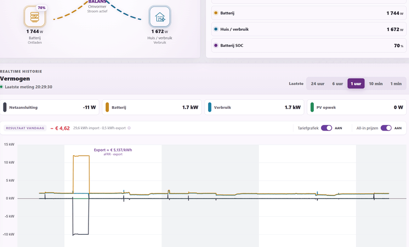The image size is (409, 247).
Task: Click the info icon next to export total
Action: [129, 128]
